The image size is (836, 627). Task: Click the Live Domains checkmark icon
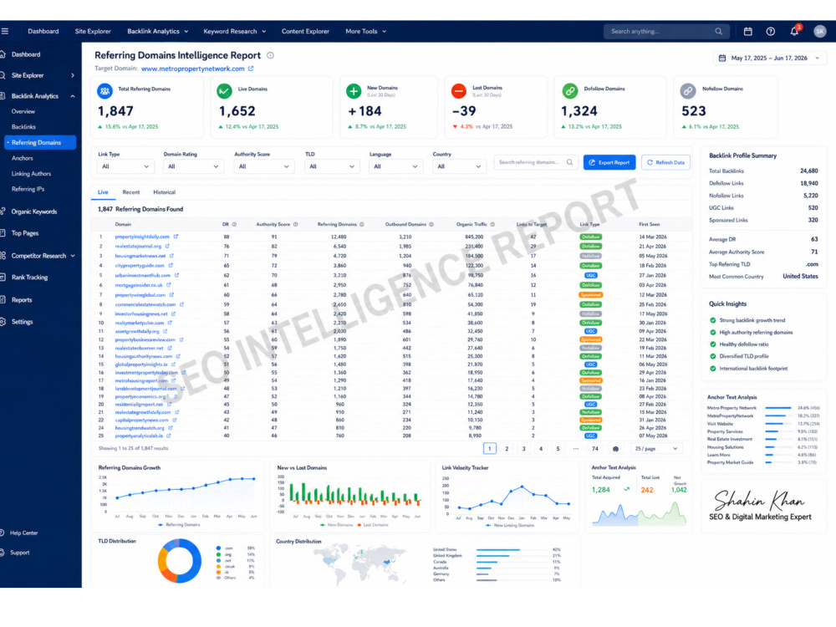pyautogui.click(x=224, y=91)
